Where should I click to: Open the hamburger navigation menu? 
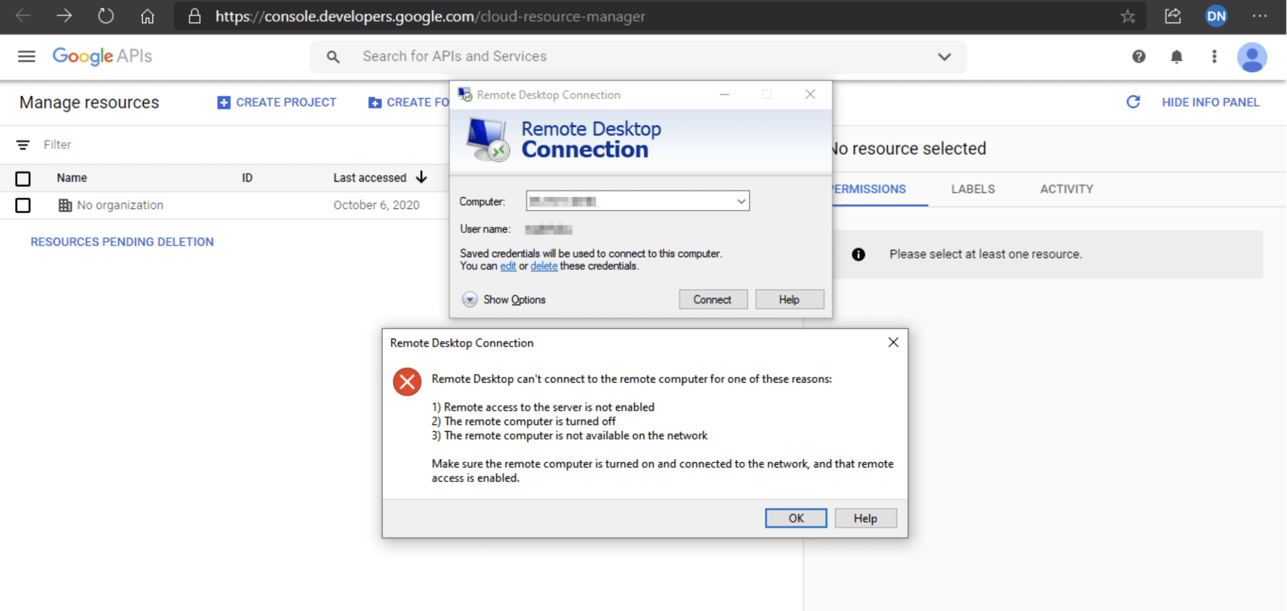(26, 56)
